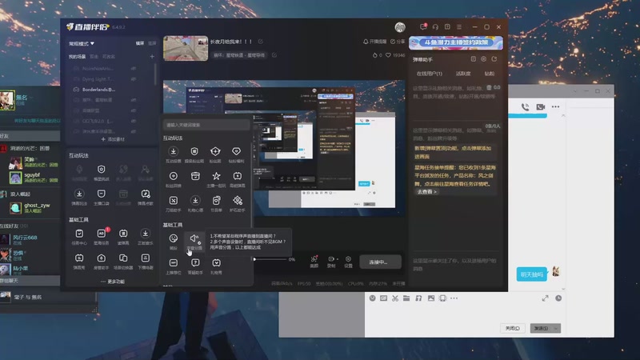Open 任务中心 in left 基础工具 panel
Viewport: 640px width, 360px height.
(79, 236)
